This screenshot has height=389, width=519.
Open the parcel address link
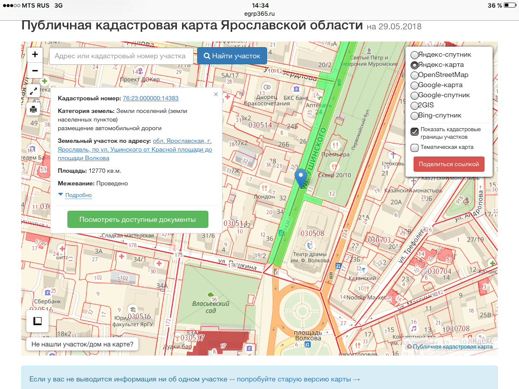(x=135, y=149)
